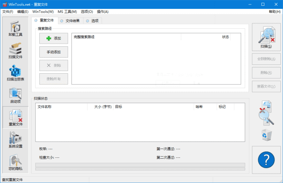Open the WinTools(W) menu
Viewport: 283px width, 183px height.
pyautogui.click(x=43, y=11)
